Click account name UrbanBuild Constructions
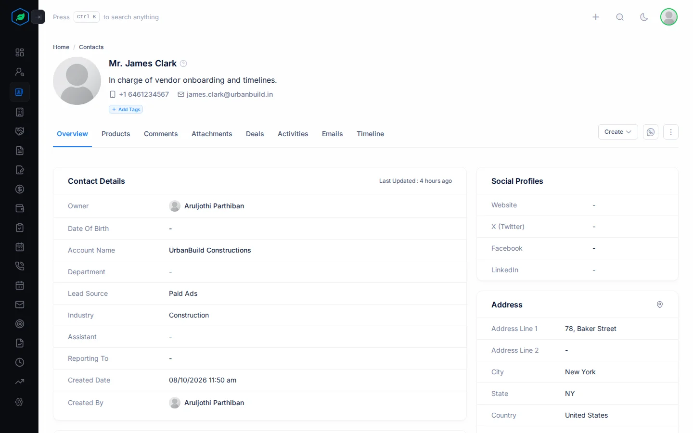 pos(210,250)
